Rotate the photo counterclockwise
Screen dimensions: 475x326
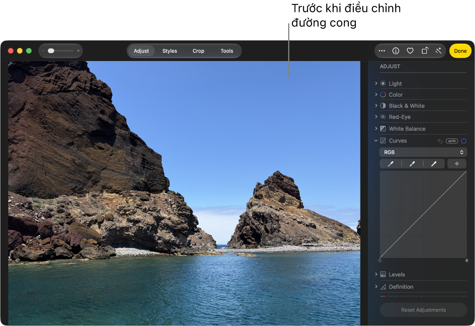[x=425, y=51]
